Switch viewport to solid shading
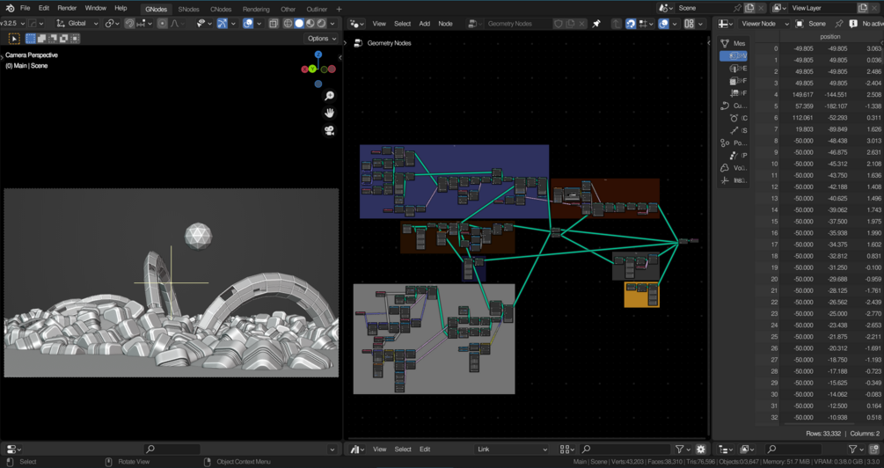884x468 pixels. click(x=299, y=24)
